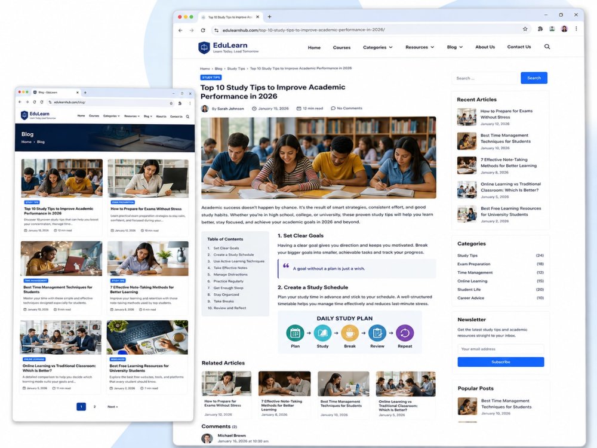The height and width of the screenshot is (448, 597).
Task: Bookmark the blog page star in small window
Action: click(x=171, y=103)
